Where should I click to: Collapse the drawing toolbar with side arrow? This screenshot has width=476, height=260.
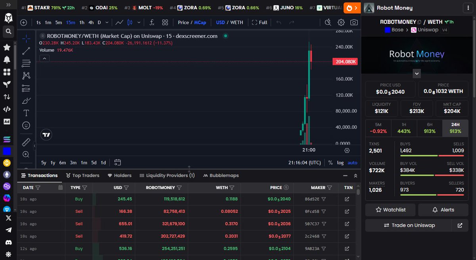pos(34,146)
